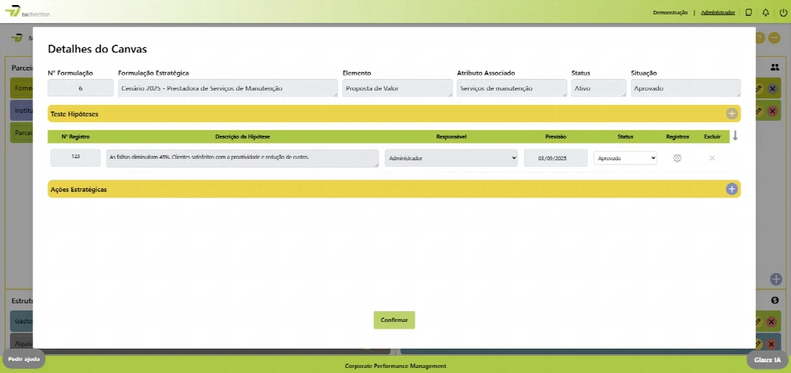Click the help question mark icon behind dialog
This screenshot has width=791, height=373.
760,38
